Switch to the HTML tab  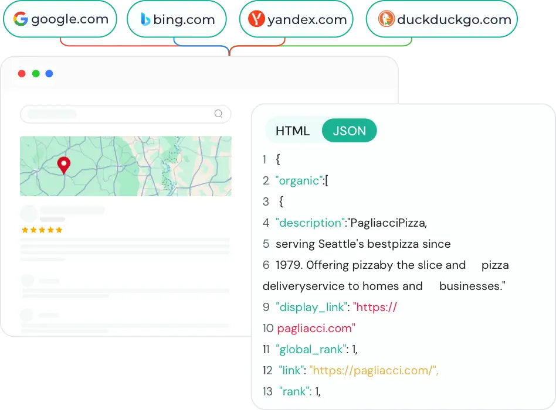pyautogui.click(x=293, y=131)
